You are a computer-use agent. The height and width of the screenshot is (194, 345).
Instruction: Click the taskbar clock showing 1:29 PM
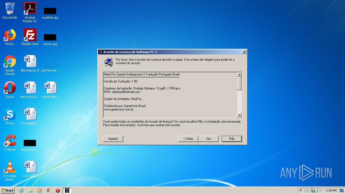[331, 190]
